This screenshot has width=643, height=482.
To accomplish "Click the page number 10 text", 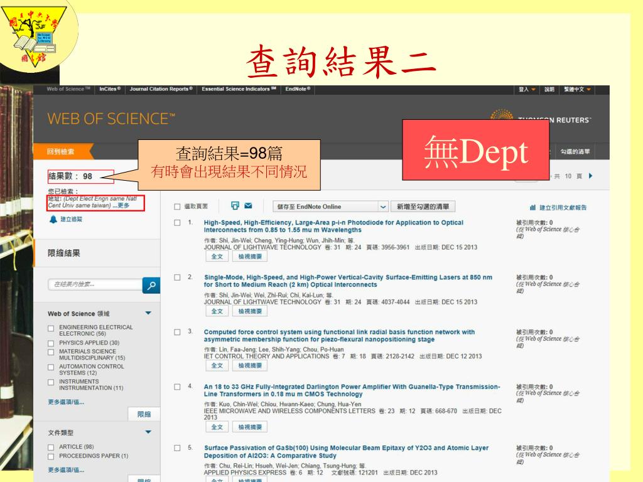I will [568, 176].
